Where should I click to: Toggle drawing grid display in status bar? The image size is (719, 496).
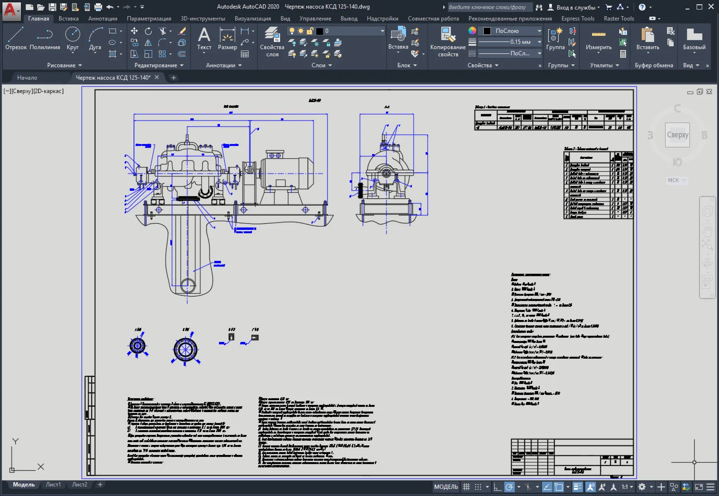[466, 487]
